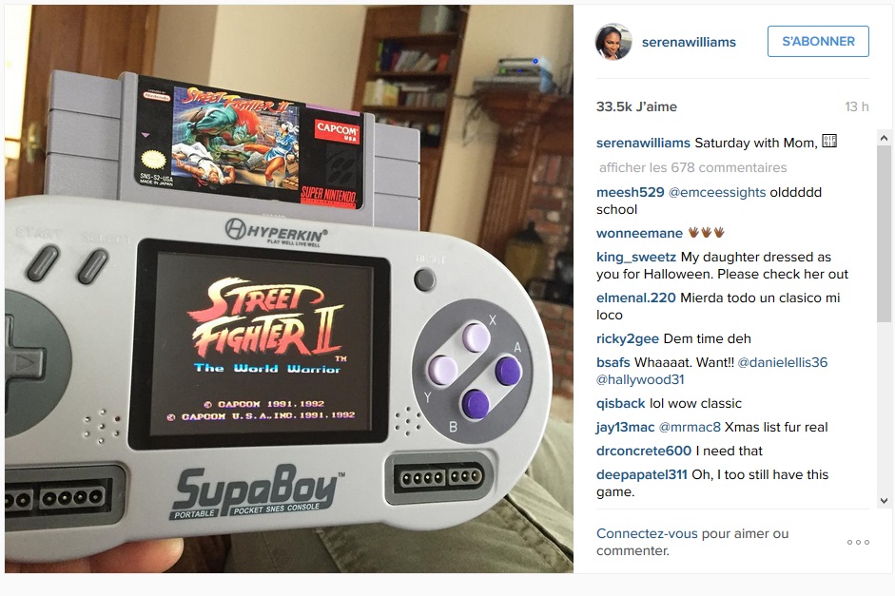Open the 13 h timestamp link

click(x=856, y=106)
